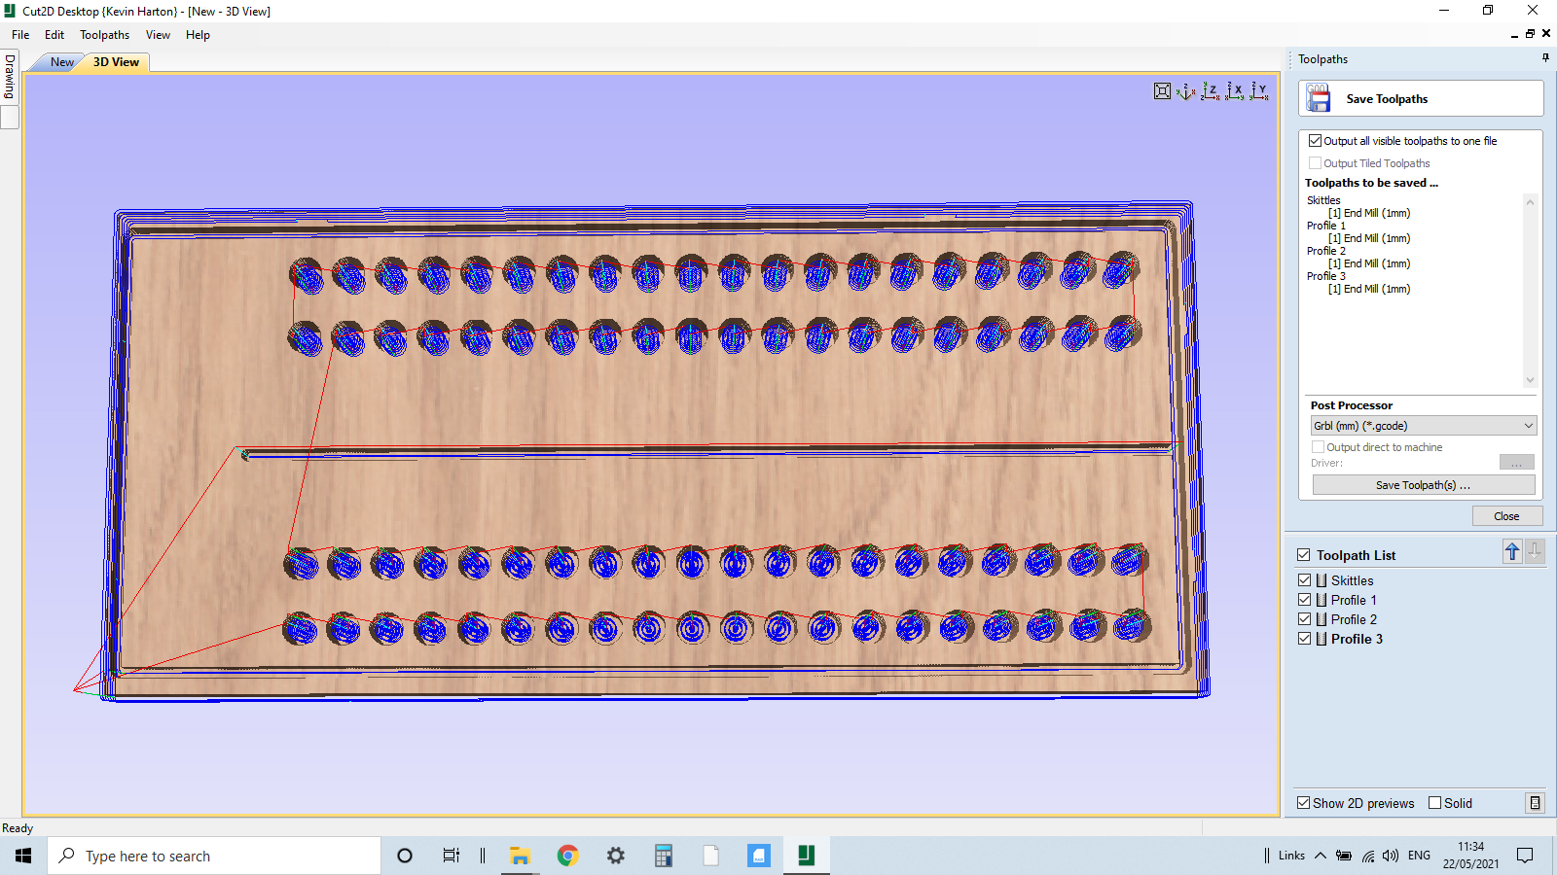Screen dimensions: 1557x875
Task: Click Save Toolpath(s) button
Action: [1423, 484]
